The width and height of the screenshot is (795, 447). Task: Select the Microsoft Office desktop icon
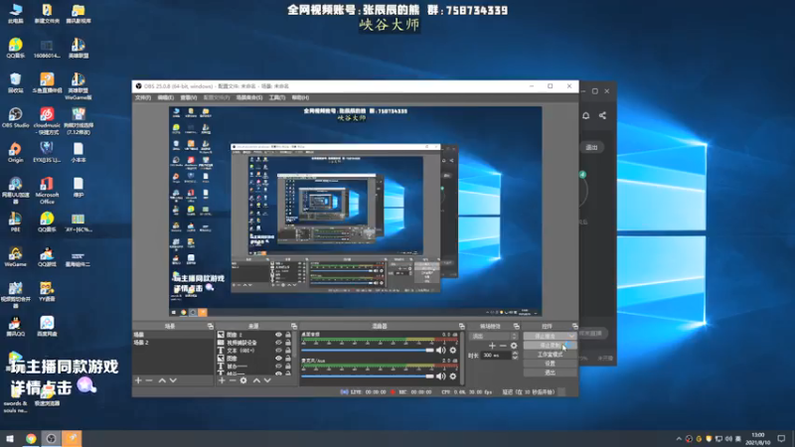(47, 191)
